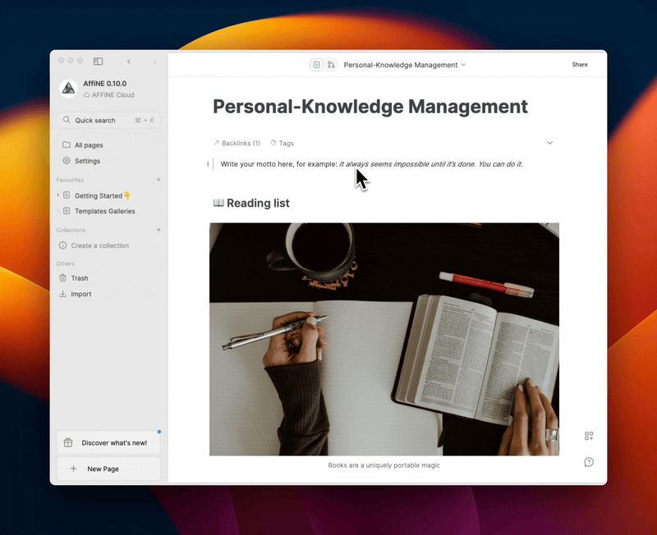Click the drag handle beside the quote
The width and height of the screenshot is (657, 535).
coord(208,164)
